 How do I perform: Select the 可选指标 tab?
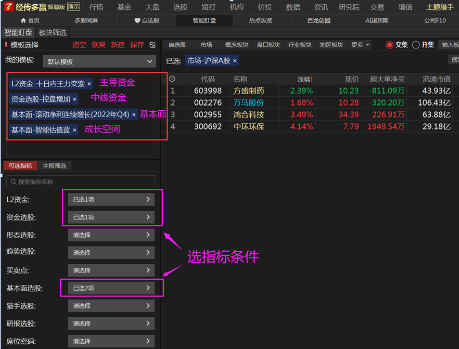click(20, 165)
